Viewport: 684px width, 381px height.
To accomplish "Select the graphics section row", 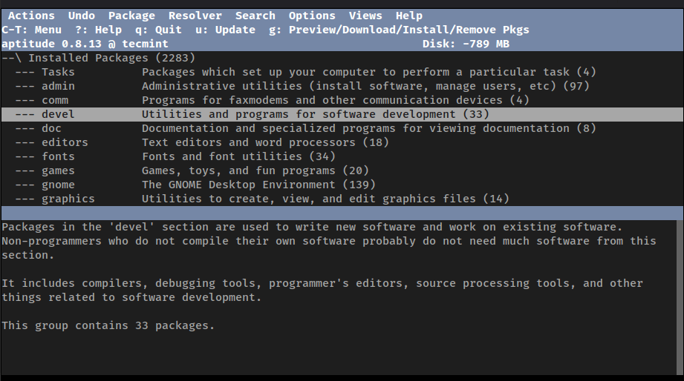I will [x=68, y=199].
